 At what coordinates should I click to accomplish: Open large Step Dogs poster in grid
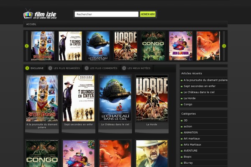[x=42, y=98]
